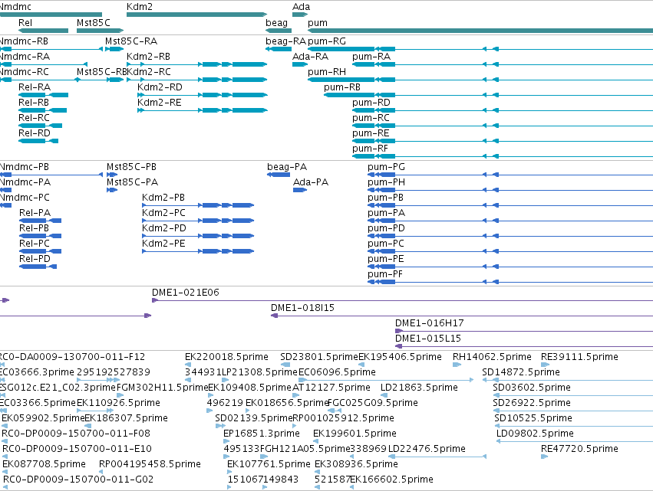Click EST label EK220018.5prime
The image size is (653, 491).
click(226, 357)
